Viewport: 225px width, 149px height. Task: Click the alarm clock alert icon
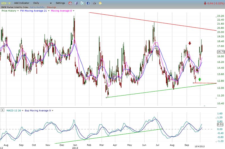coord(70,3)
